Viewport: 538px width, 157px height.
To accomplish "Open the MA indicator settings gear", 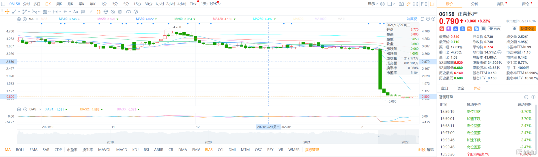I will click(19, 19).
